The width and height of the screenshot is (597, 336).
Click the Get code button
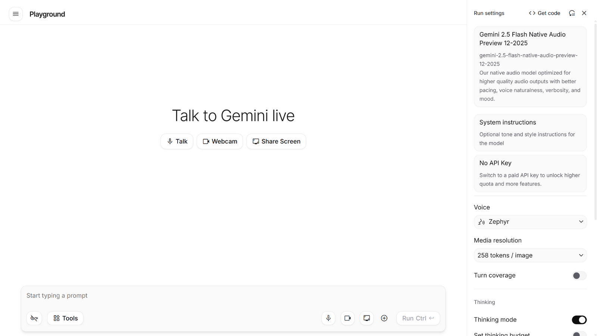pyautogui.click(x=544, y=13)
